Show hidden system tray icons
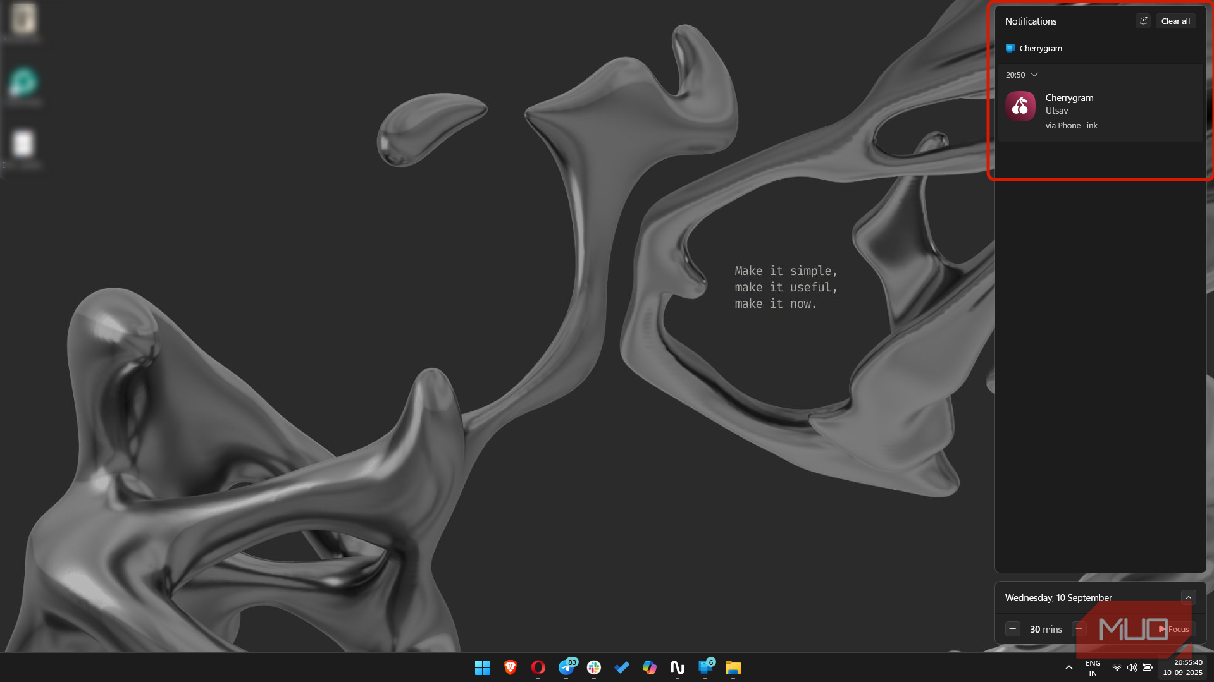 point(1069,667)
